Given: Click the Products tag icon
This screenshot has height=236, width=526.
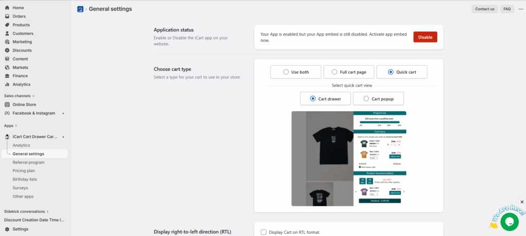Looking at the screenshot, I should pyautogui.click(x=7, y=25).
